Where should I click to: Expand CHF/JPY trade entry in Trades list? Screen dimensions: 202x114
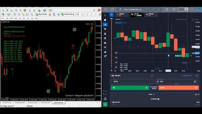pyautogui.click(x=110, y=102)
